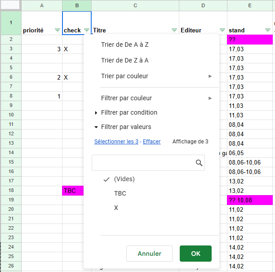Viewport: 275px width, 272px height.
Task: Open the Editeur column filter icon
Action: pos(222,30)
